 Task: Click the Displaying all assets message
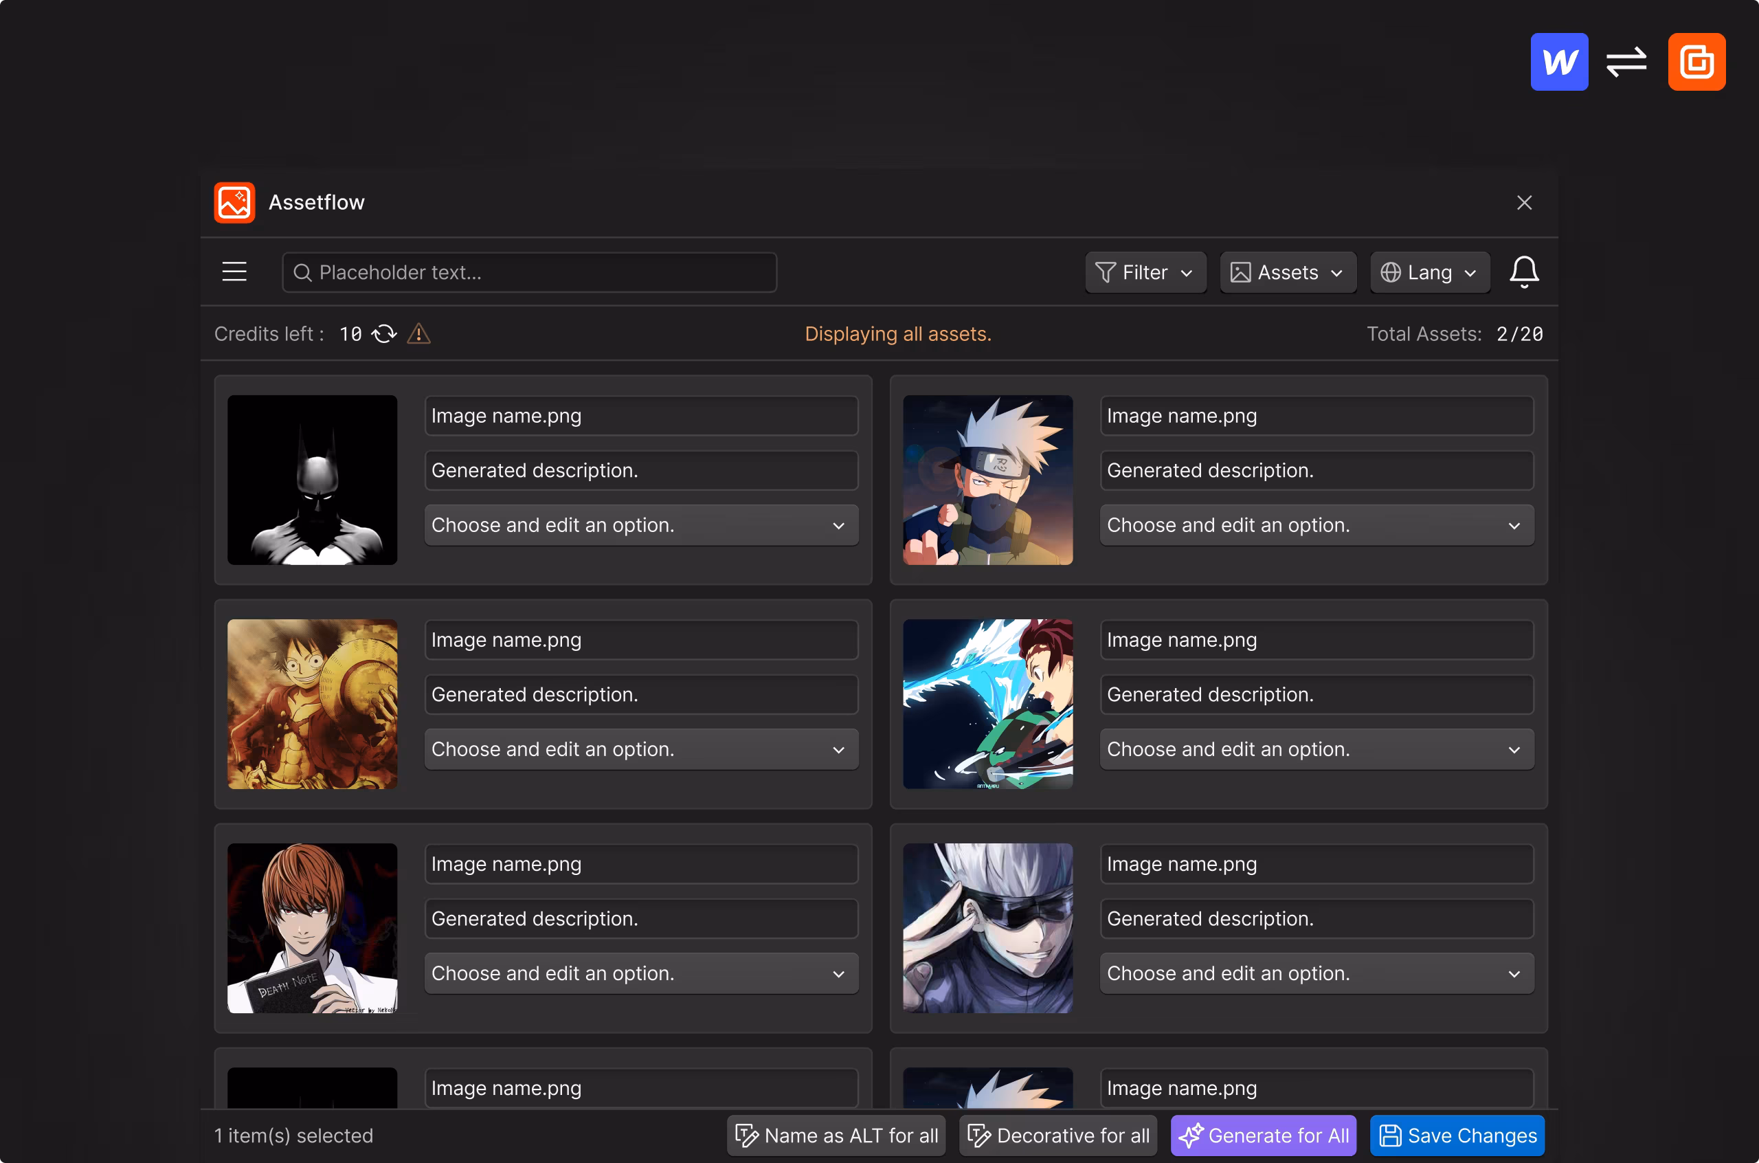[897, 334]
